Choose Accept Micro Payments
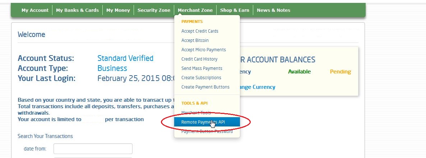Image resolution: width=426 pixels, height=158 pixels. [x=204, y=49]
